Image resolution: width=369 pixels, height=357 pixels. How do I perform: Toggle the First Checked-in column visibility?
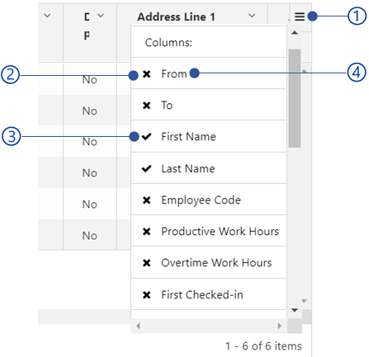209,294
